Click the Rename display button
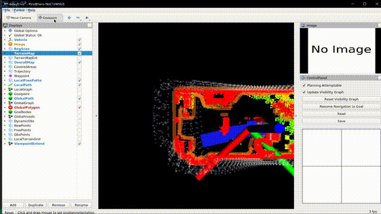The width and height of the screenshot is (381, 214). click(x=81, y=205)
